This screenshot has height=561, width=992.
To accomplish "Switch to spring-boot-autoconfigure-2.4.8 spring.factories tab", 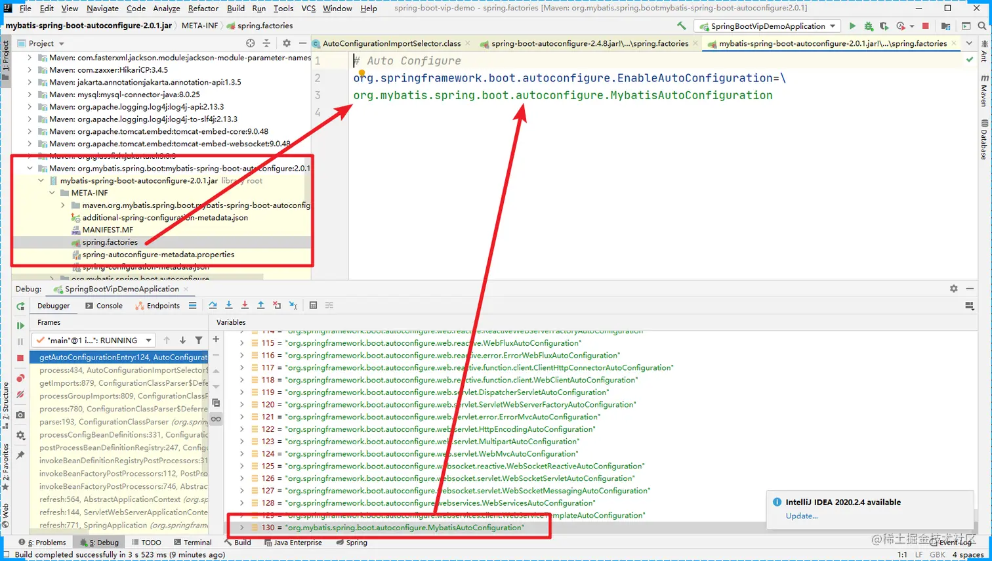I will (x=589, y=43).
